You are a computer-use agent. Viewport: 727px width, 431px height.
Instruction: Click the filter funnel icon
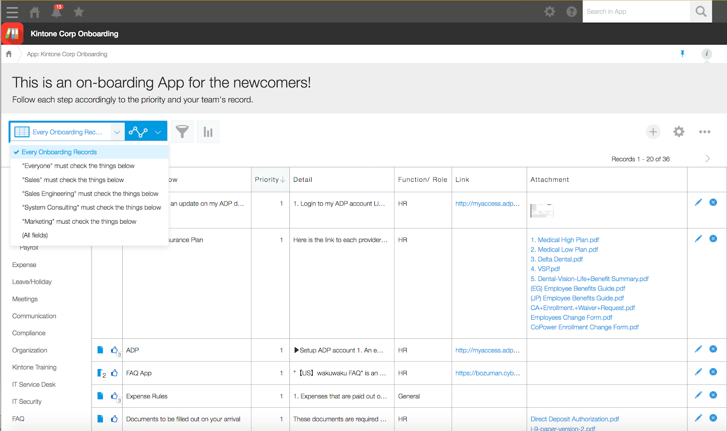(x=182, y=132)
